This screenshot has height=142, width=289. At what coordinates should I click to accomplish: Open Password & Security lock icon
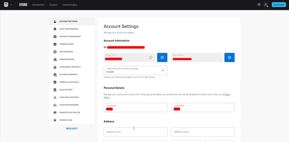(55, 67)
